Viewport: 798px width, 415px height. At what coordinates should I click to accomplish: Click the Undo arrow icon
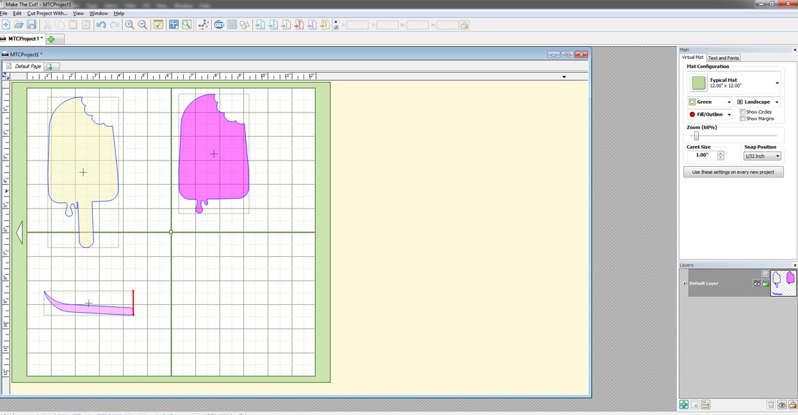tap(101, 25)
